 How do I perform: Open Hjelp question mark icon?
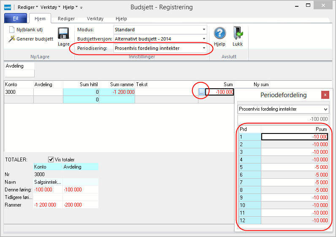(219, 33)
